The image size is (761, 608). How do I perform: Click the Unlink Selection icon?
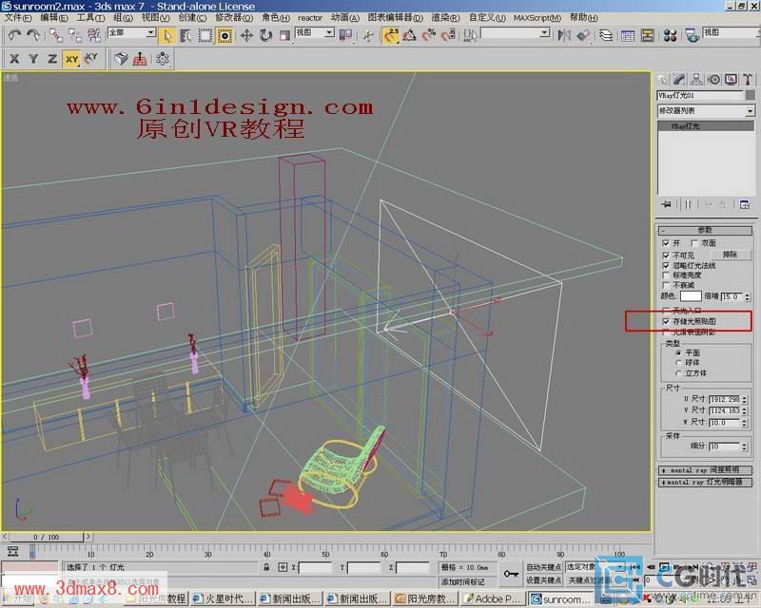pos(75,35)
